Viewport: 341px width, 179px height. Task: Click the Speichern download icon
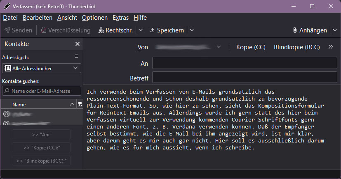152,30
